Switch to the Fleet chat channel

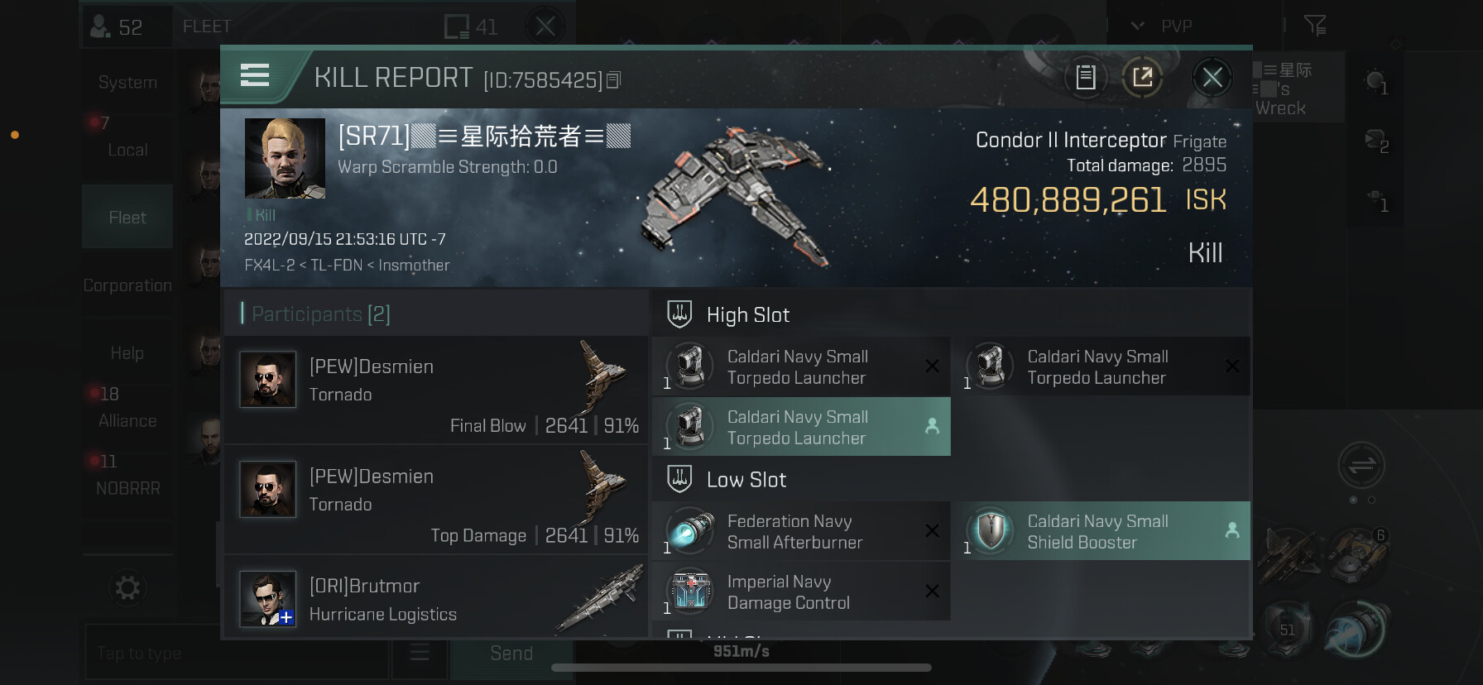click(x=127, y=218)
